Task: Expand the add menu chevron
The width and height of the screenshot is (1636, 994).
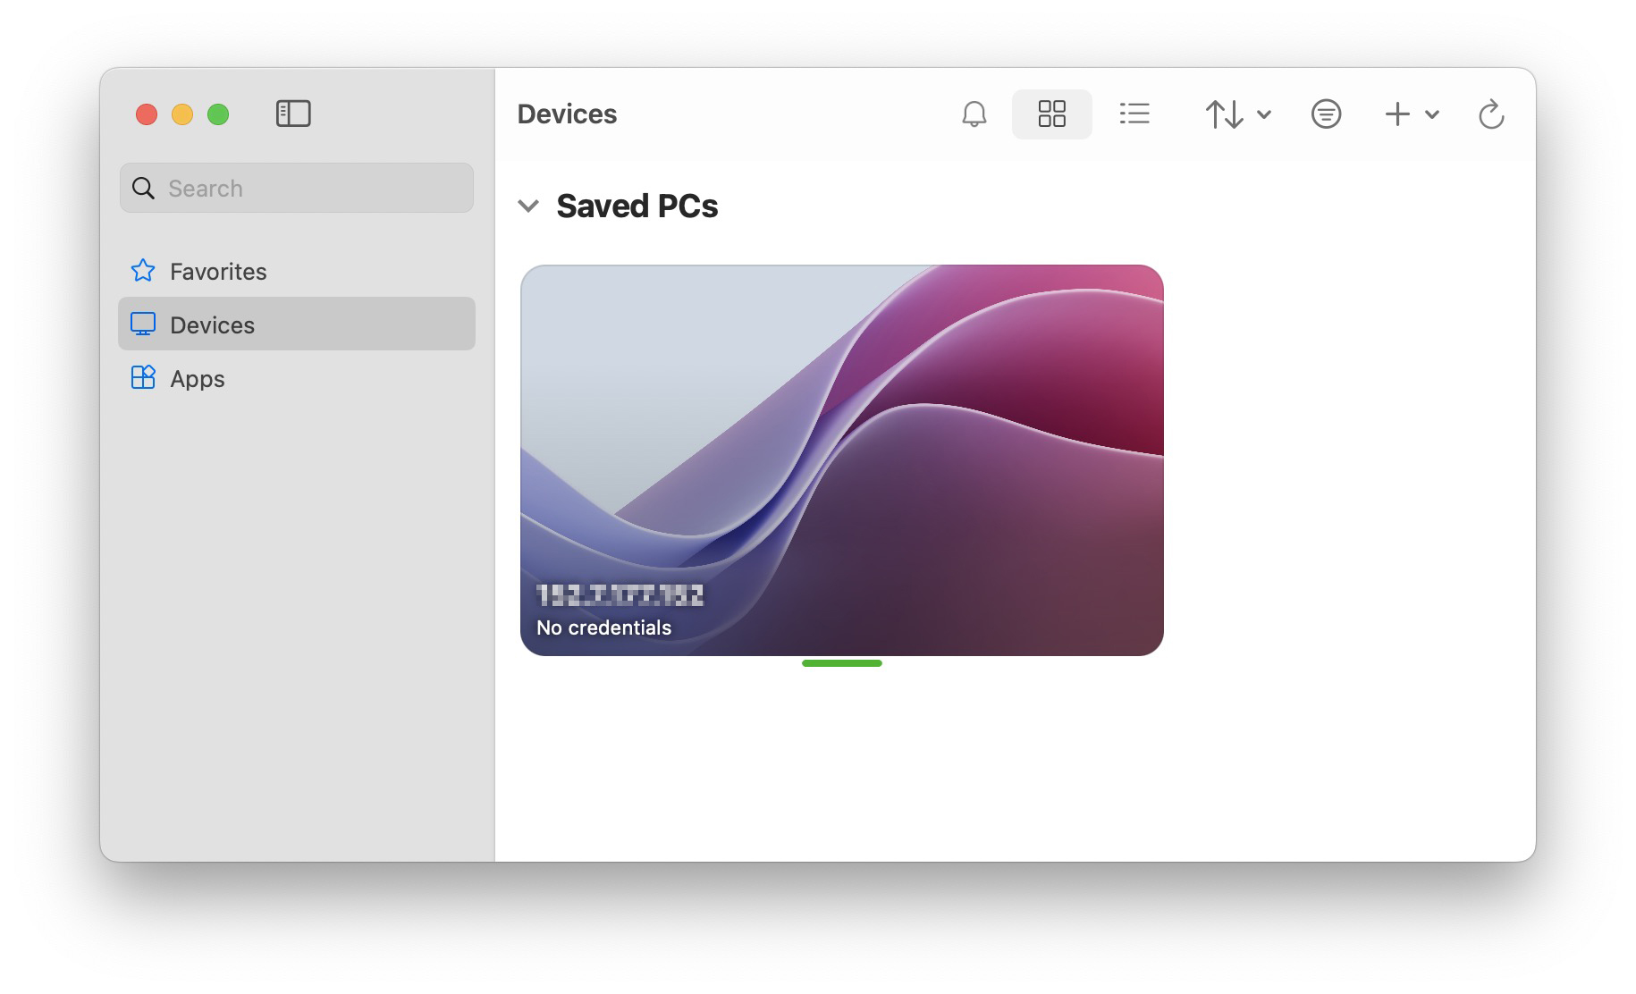Action: [x=1432, y=114]
